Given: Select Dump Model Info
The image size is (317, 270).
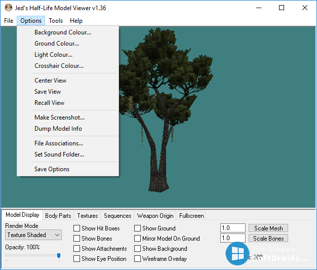Looking at the screenshot, I should coord(68,129).
